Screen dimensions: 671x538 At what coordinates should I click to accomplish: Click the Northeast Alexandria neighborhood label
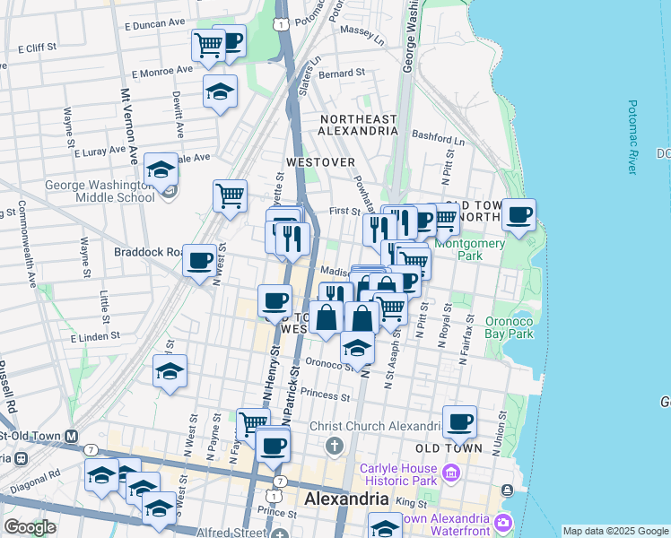(x=359, y=125)
